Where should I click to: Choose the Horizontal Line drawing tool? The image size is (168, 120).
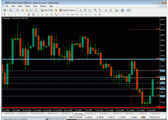[20, 15]
